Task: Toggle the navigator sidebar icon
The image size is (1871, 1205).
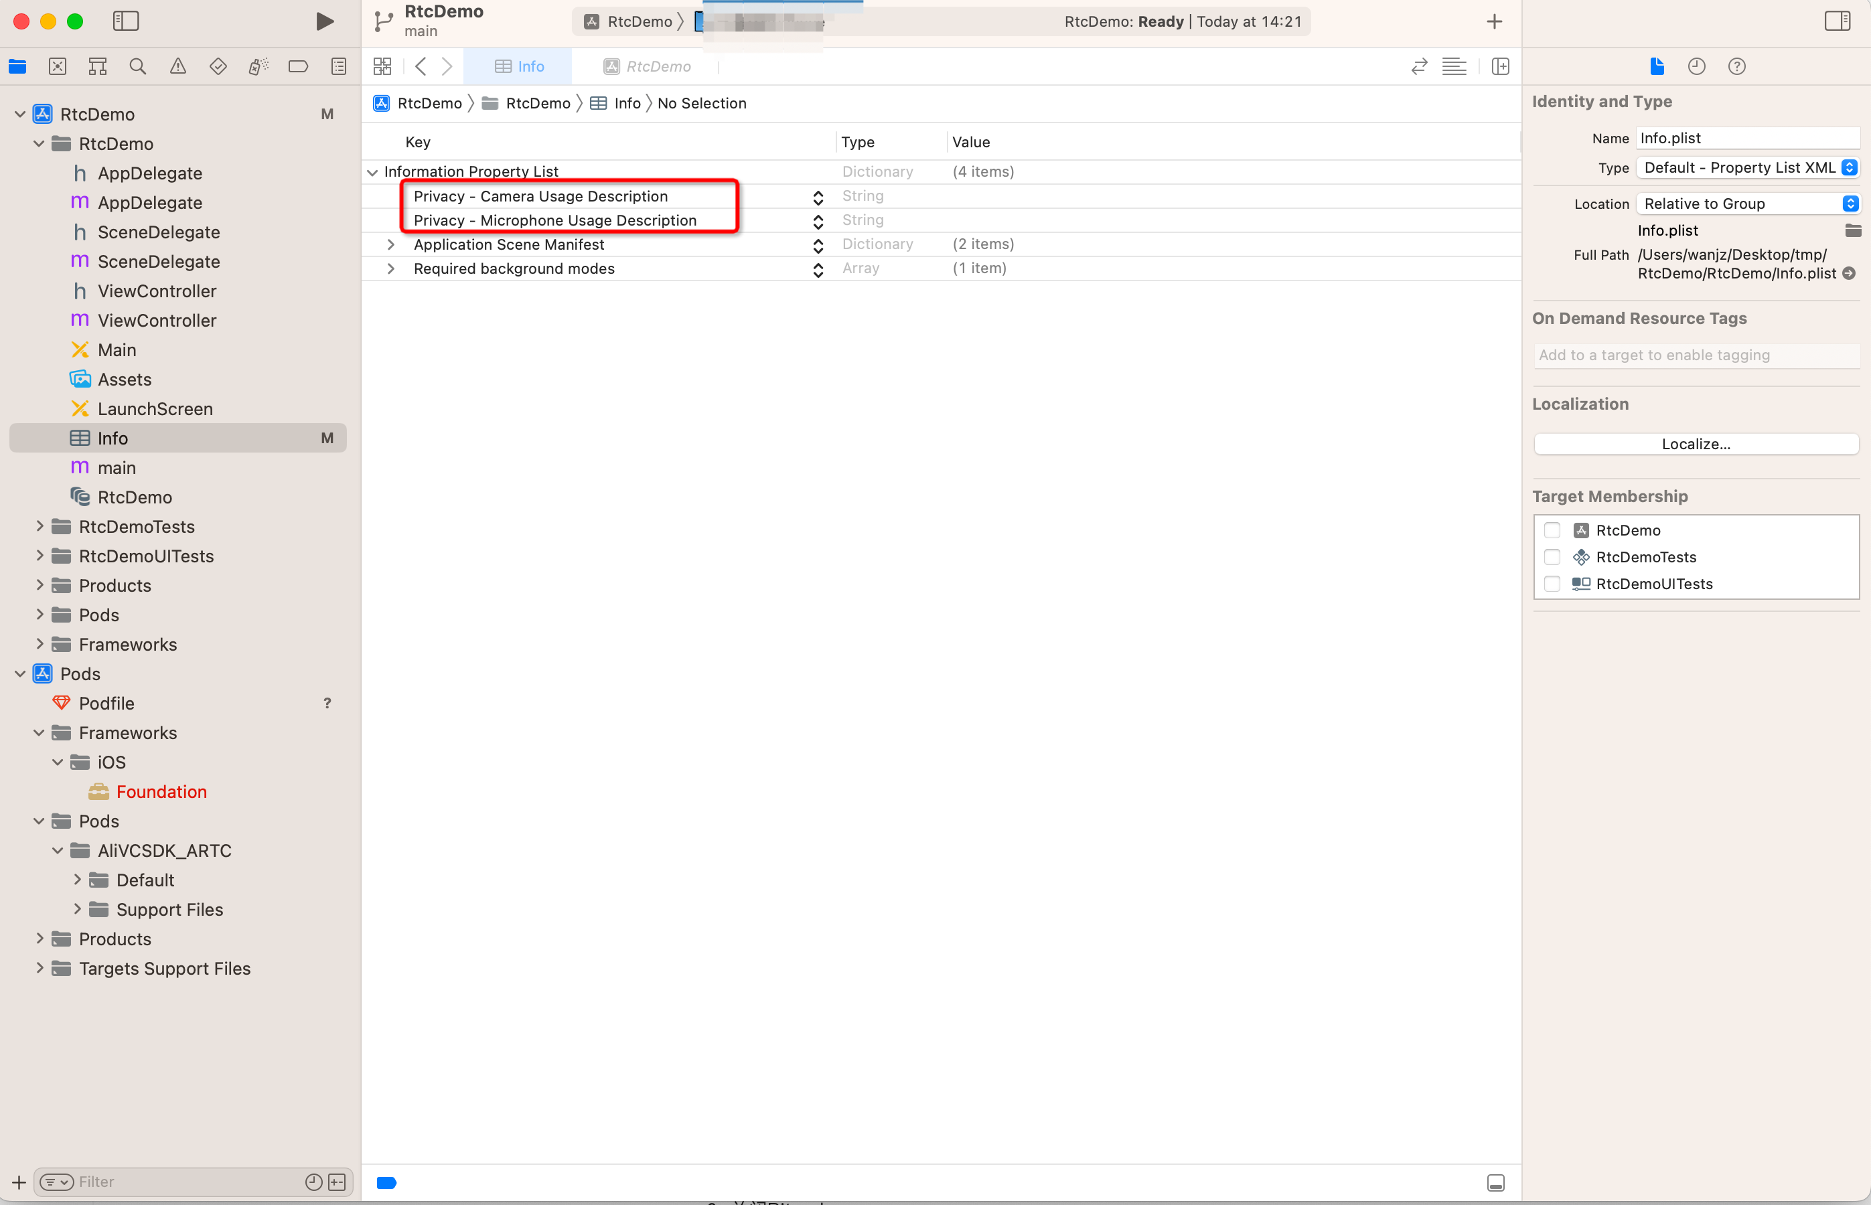Action: point(125,21)
